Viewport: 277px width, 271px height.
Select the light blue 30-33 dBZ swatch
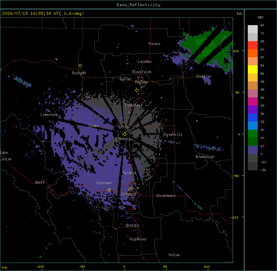click(x=253, y=126)
